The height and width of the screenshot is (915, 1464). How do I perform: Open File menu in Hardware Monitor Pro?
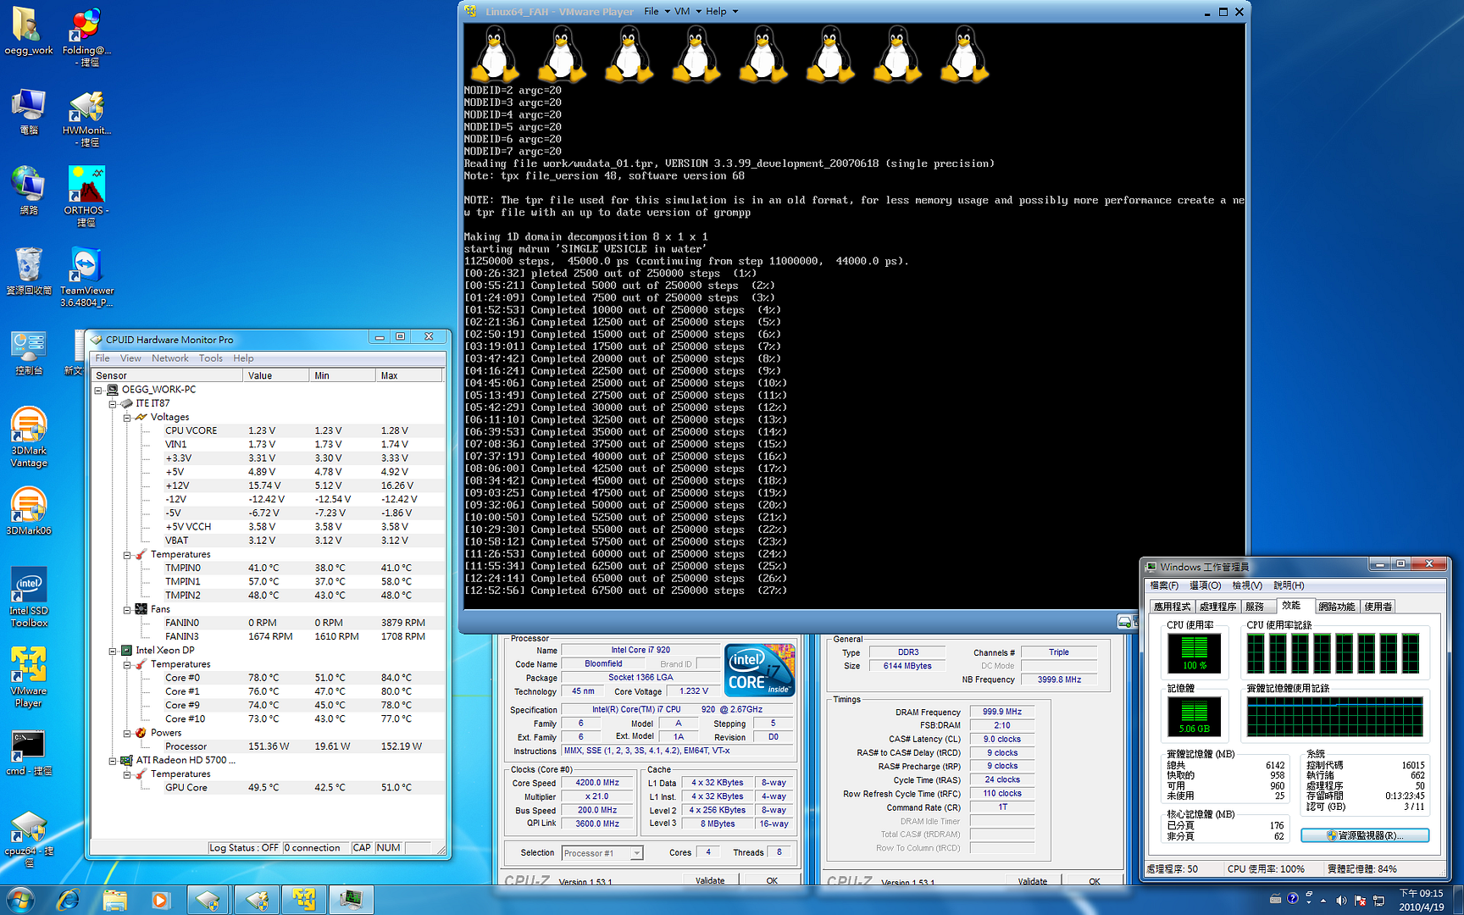point(103,358)
